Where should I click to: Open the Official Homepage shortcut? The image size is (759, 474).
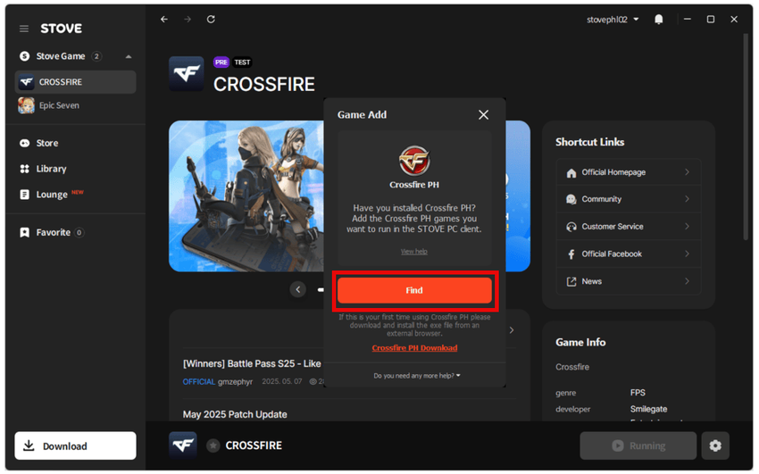[x=629, y=172]
